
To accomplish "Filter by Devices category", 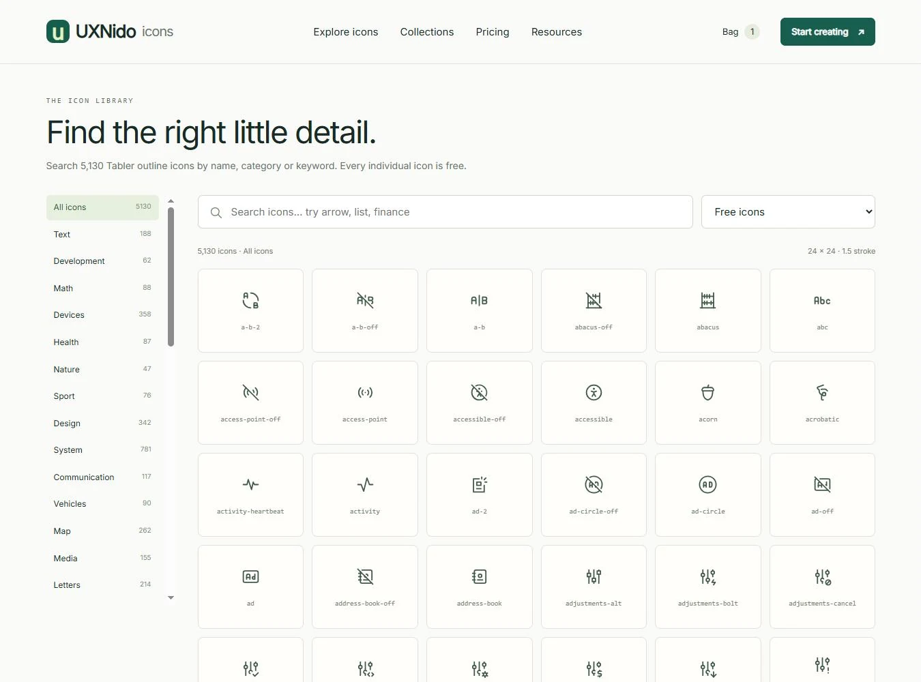I will tap(102, 315).
